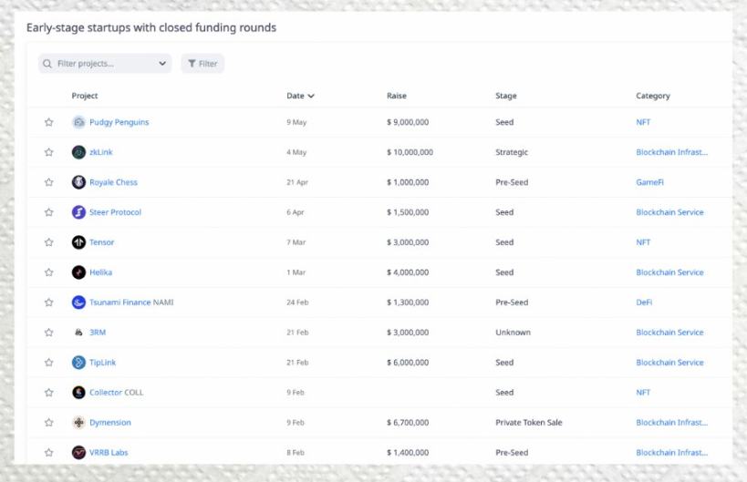Open the Helika project link
The height and width of the screenshot is (482, 747).
point(101,272)
